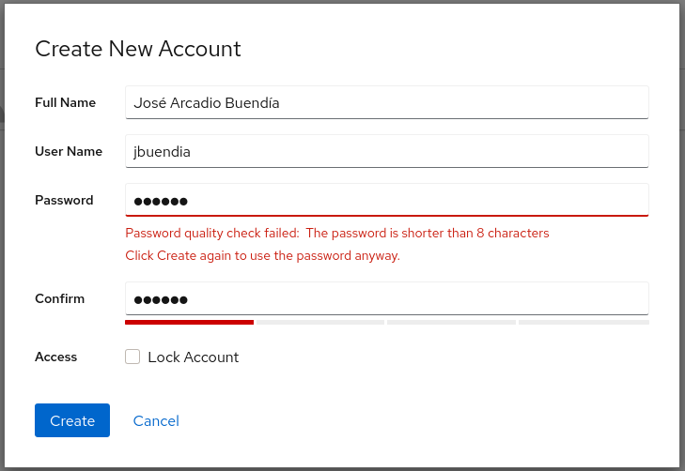Image resolution: width=685 pixels, height=471 pixels.
Task: Cancel the account creation dialog
Action: pyautogui.click(x=156, y=420)
